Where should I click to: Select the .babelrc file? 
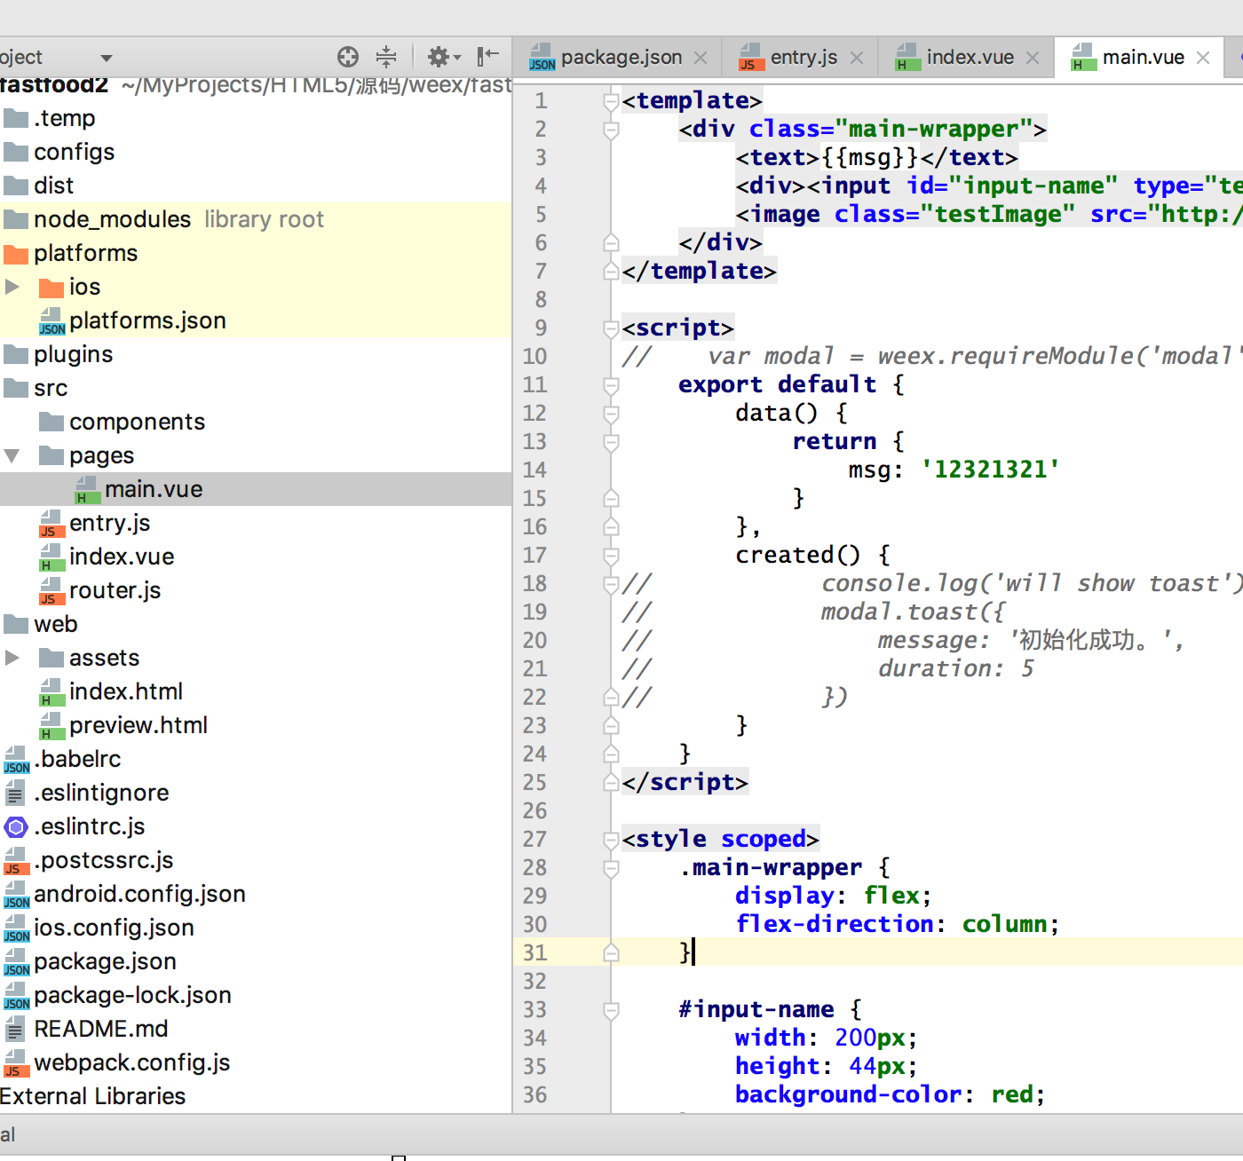pyautogui.click(x=62, y=759)
